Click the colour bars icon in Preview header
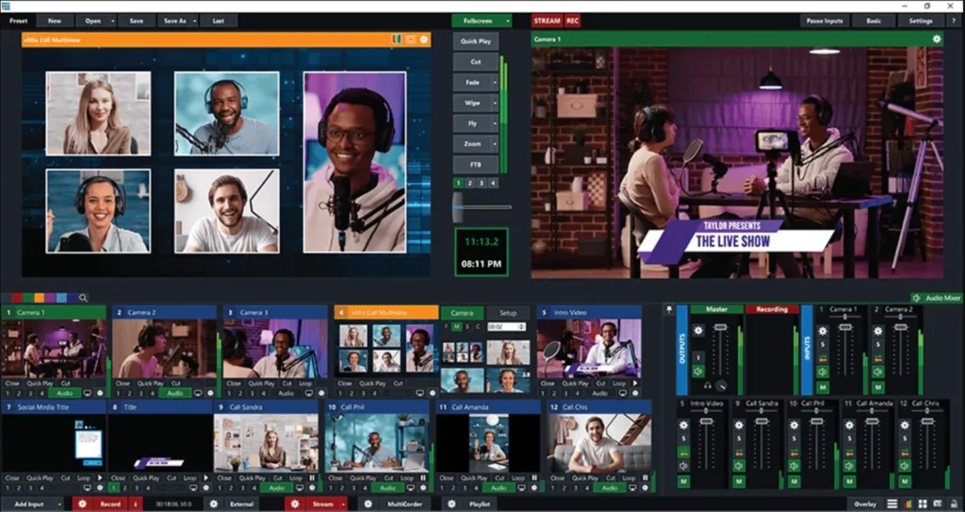 pyautogui.click(x=397, y=40)
